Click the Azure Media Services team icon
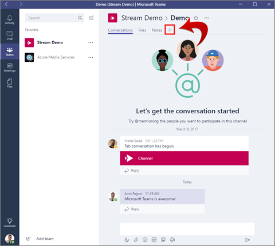 click(x=29, y=57)
